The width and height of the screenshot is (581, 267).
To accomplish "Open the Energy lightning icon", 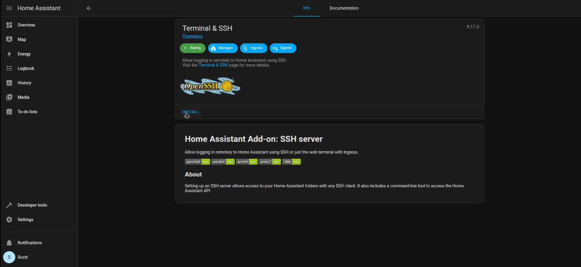I will pos(9,54).
